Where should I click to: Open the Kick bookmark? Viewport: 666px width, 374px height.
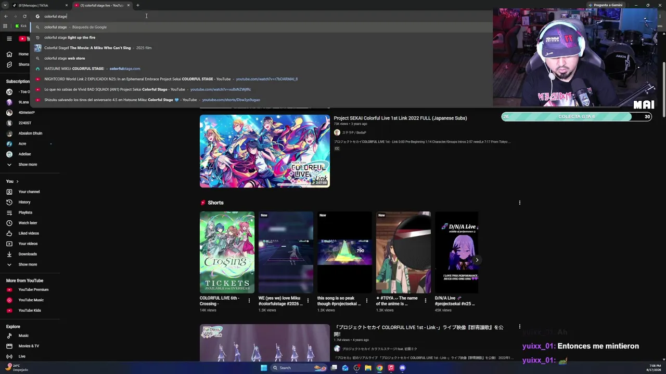pyautogui.click(x=20, y=26)
